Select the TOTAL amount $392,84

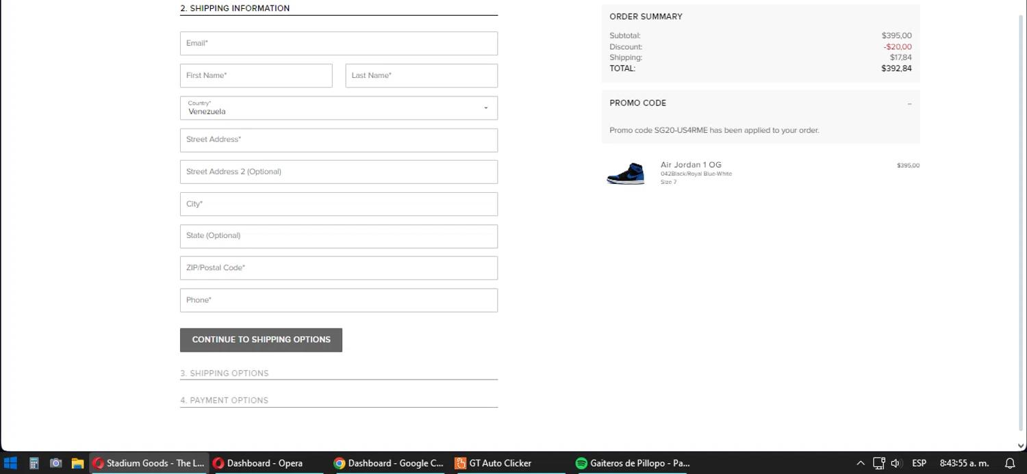[x=896, y=68]
